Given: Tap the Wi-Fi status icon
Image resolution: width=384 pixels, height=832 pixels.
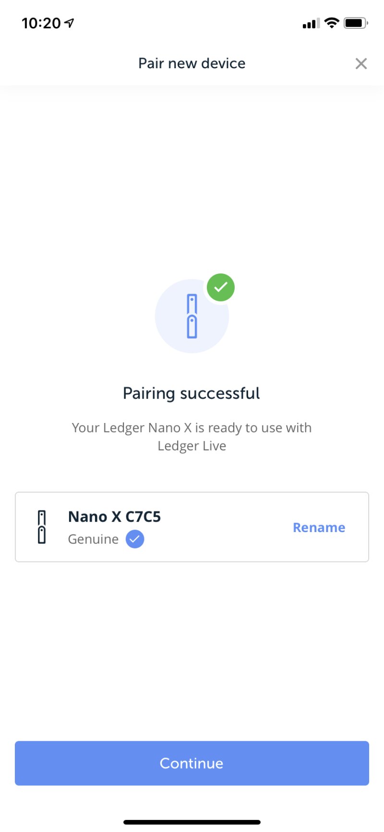Looking at the screenshot, I should coord(331,23).
